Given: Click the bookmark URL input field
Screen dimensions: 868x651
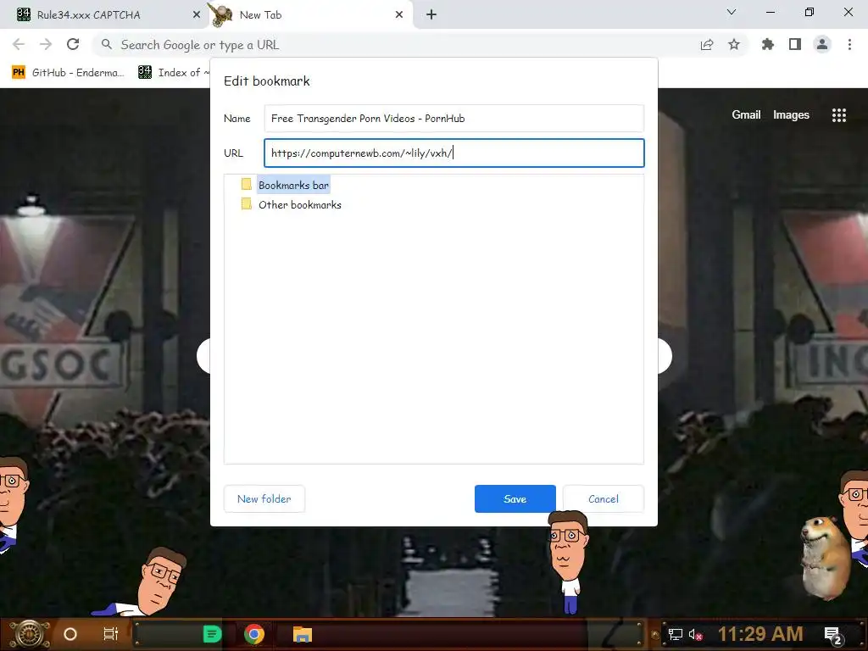Looking at the screenshot, I should pyautogui.click(x=454, y=153).
